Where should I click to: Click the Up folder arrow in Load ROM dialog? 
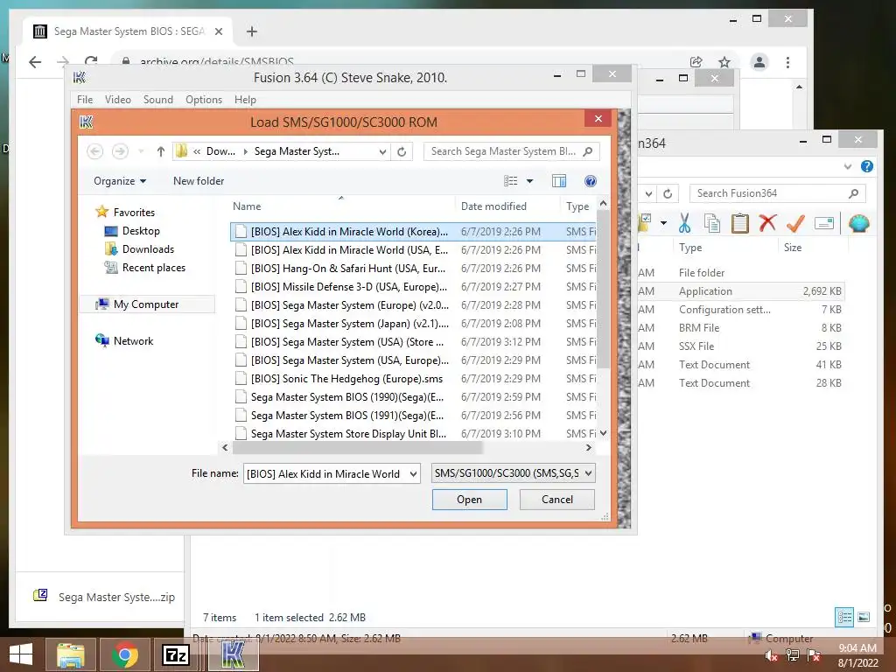coord(161,151)
